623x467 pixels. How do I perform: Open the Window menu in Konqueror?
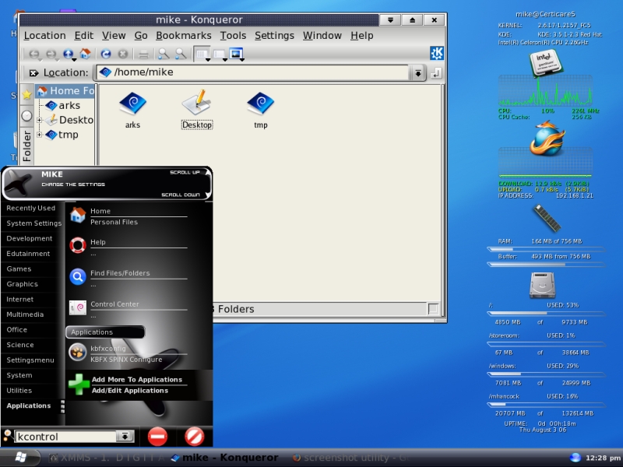coord(322,36)
